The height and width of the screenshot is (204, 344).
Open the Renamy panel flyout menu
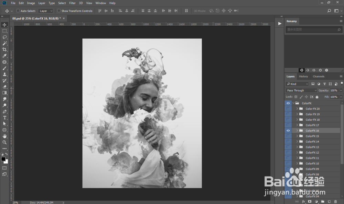coord(341,21)
